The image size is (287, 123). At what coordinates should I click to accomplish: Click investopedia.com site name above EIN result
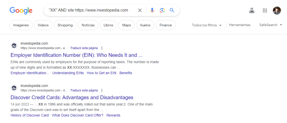pos(34,44)
